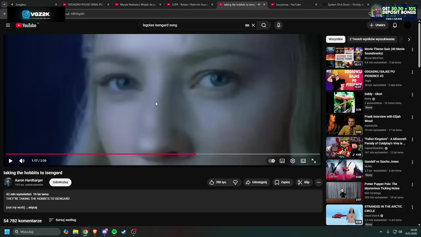Image resolution: width=421 pixels, height=237 pixels.
Task: Open the YouTube hamburger guide menu
Action: point(8,25)
